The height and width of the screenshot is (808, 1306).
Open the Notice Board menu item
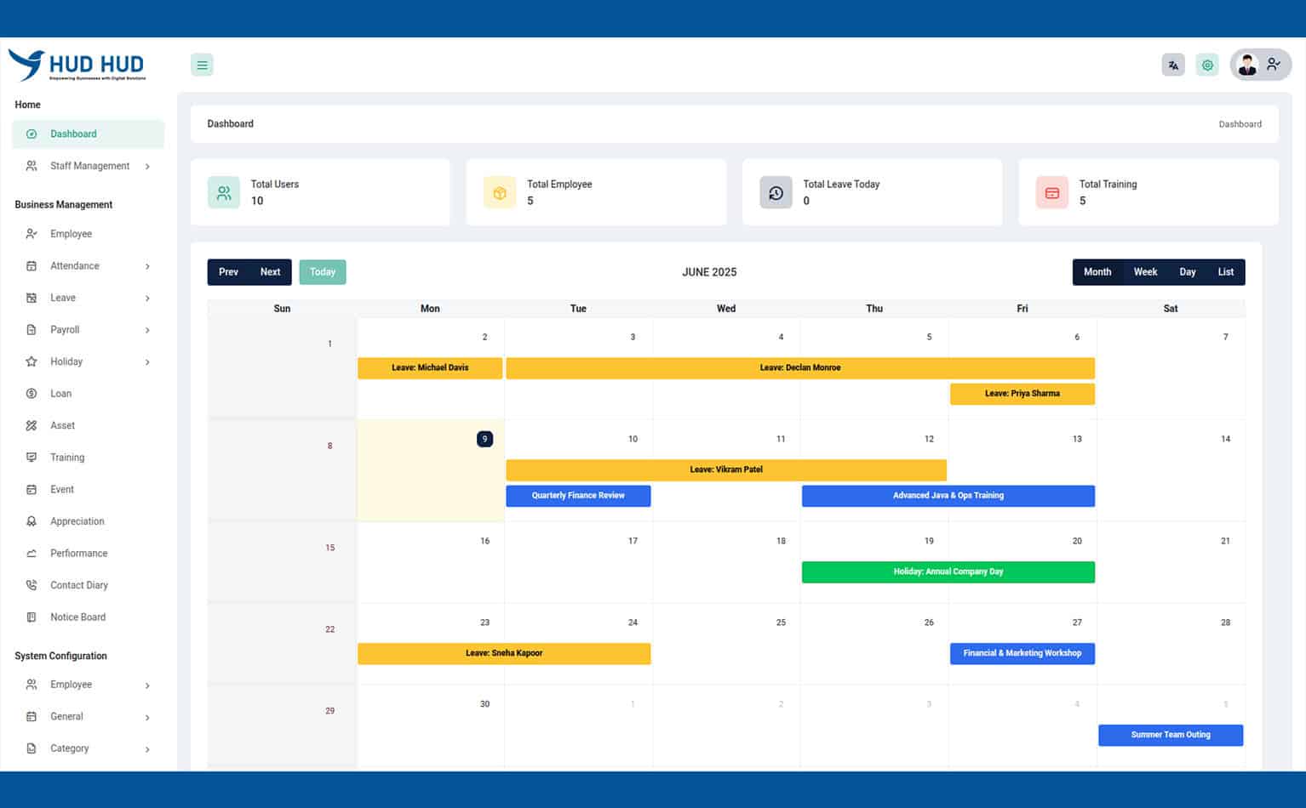pos(77,617)
